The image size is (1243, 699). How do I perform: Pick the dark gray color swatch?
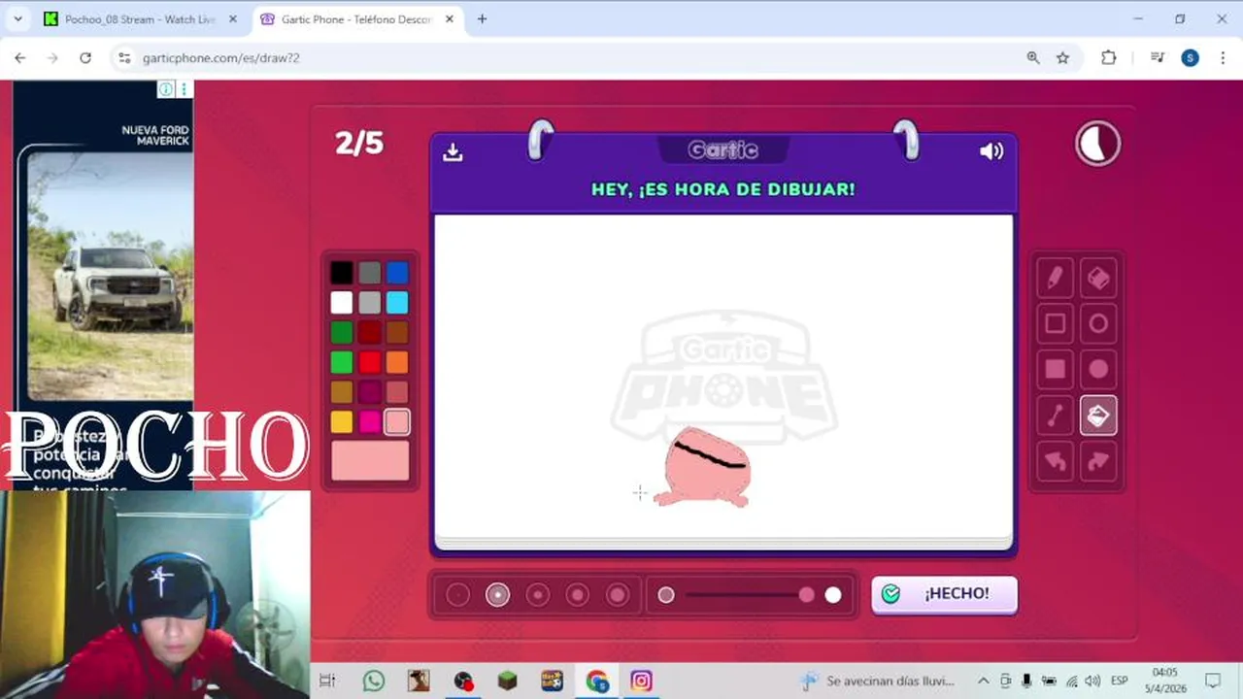(369, 273)
